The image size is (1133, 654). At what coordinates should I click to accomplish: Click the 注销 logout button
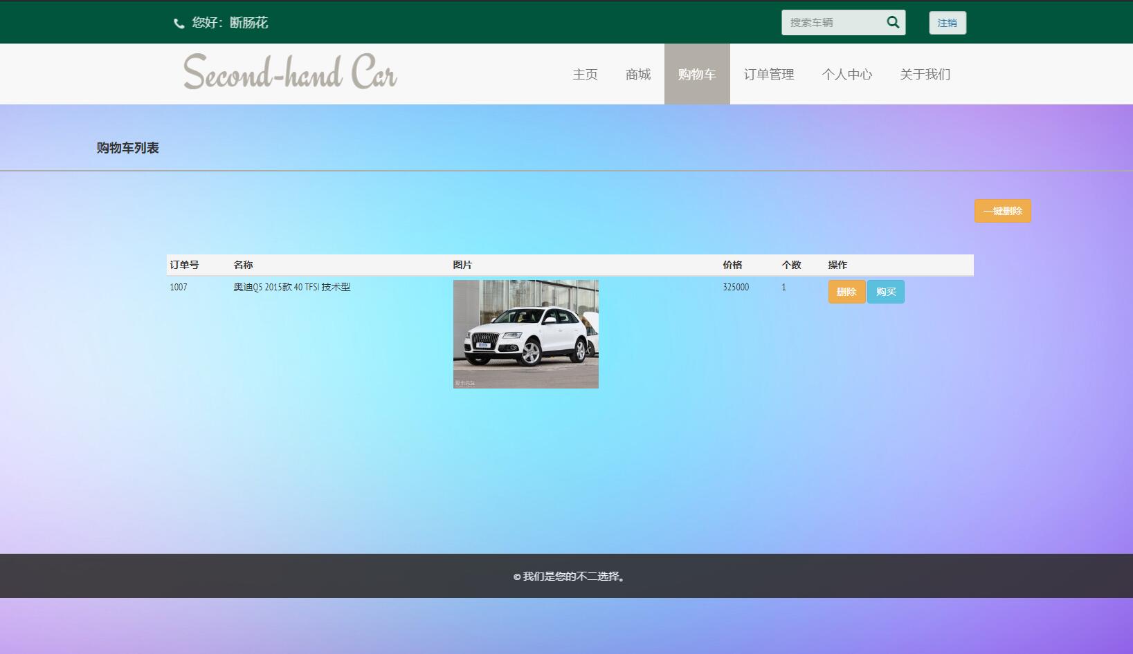(947, 22)
